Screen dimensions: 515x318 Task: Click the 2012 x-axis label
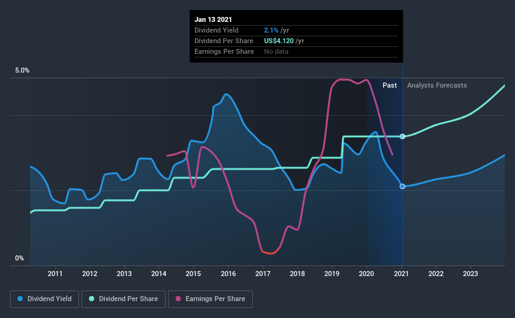click(90, 274)
